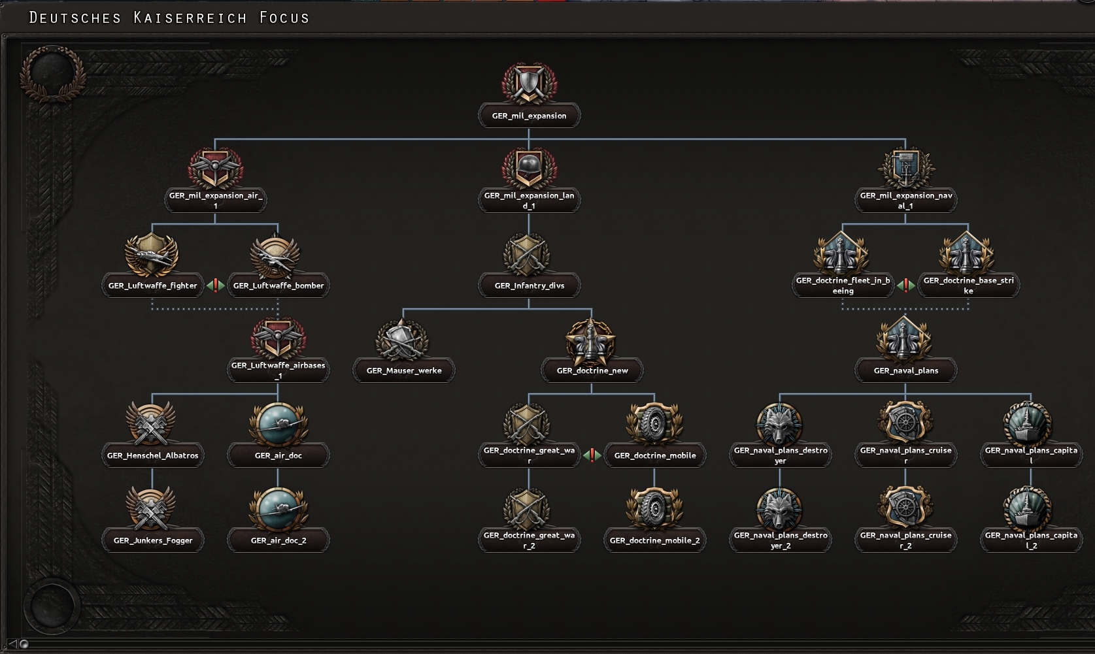Select the GER_naval_plans_cruiser_2 label
The height and width of the screenshot is (654, 1095).
point(906,540)
